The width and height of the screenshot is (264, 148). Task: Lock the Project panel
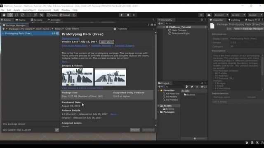tap(202, 83)
